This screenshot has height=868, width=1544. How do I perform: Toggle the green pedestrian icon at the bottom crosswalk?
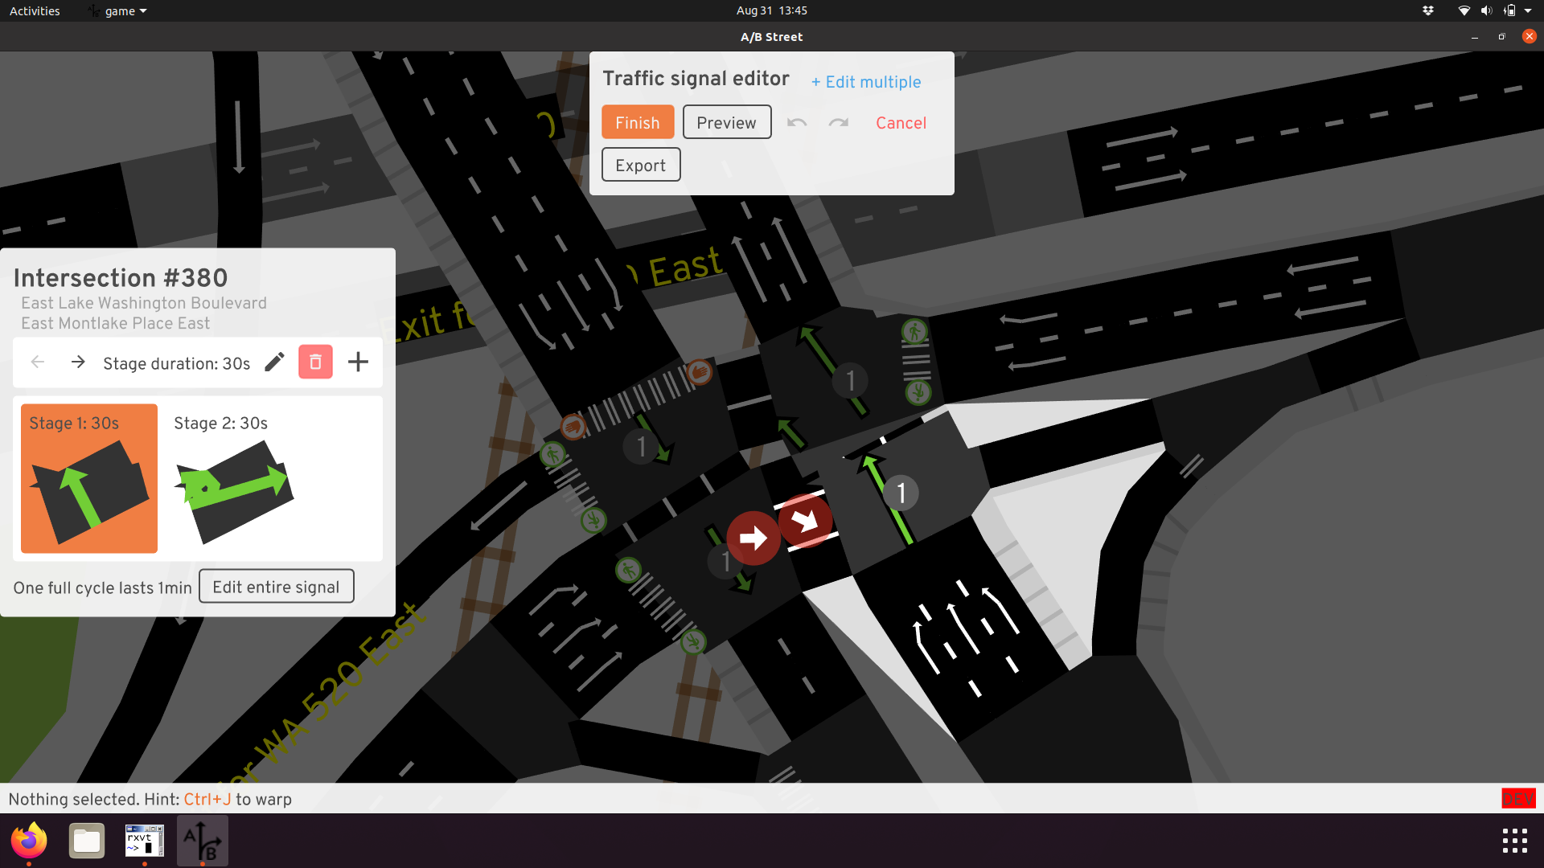[693, 641]
